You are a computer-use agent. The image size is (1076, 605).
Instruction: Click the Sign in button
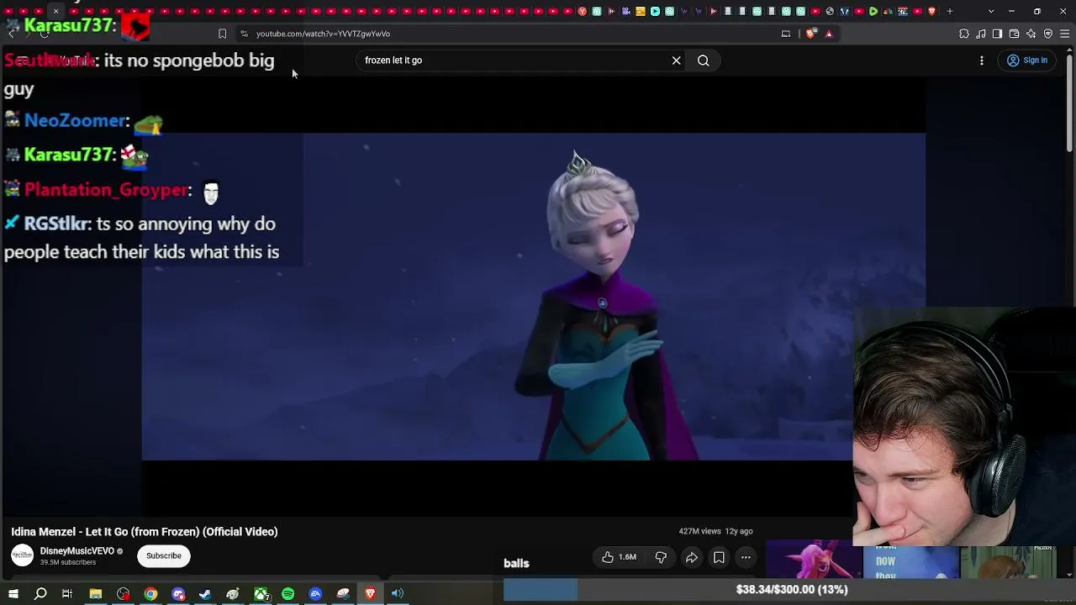point(1026,60)
